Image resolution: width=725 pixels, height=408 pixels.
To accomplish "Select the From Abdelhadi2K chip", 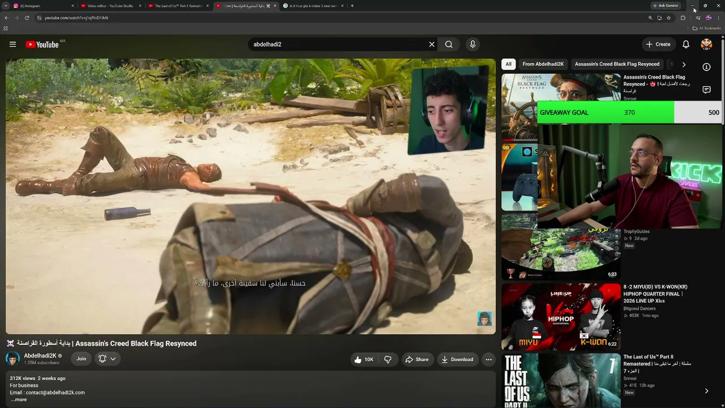I will pos(543,64).
